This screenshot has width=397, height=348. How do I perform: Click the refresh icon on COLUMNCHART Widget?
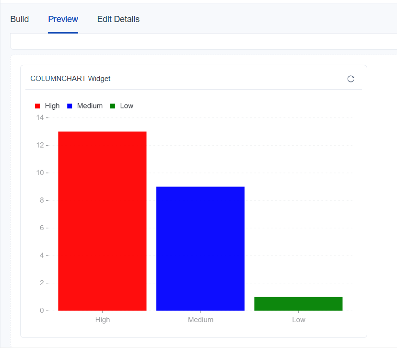350,79
